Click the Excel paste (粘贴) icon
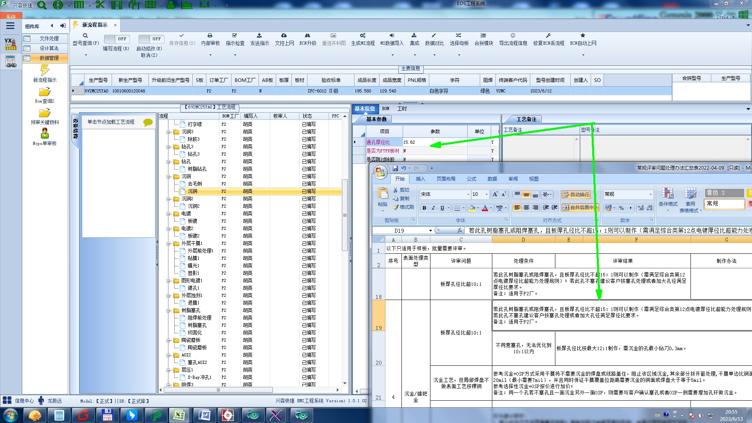The width and height of the screenshot is (752, 423). (x=383, y=194)
